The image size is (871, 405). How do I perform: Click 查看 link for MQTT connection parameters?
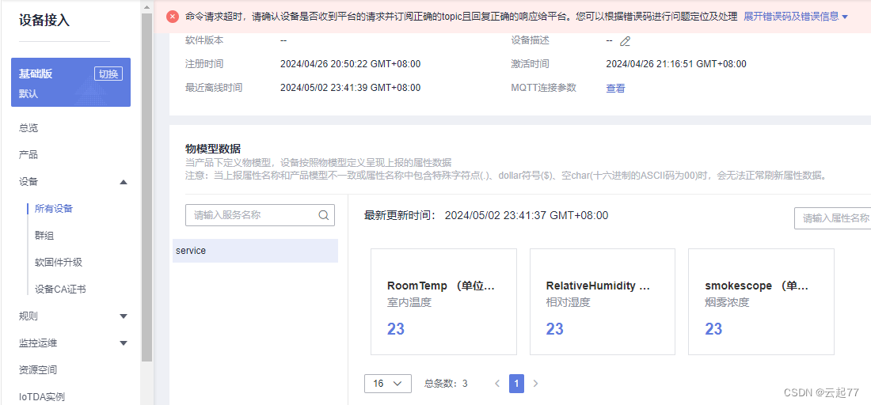[615, 88]
